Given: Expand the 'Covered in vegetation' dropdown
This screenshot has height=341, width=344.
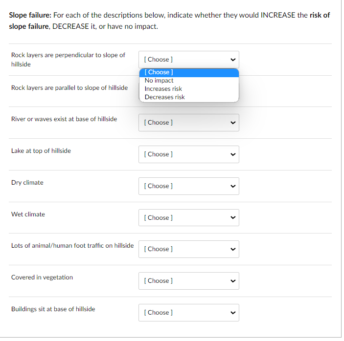Looking at the screenshot, I should 188,281.
